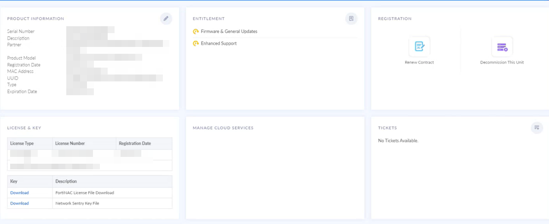Click the License Type column header
The width and height of the screenshot is (549, 224).
click(x=22, y=144)
